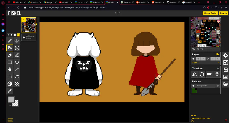Select the Lasso Selection tool
229x123 pixels.
pos(17,77)
